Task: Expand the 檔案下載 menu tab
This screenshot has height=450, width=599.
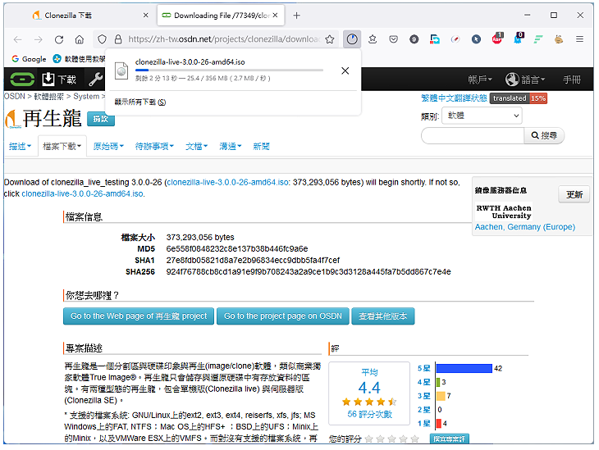Action: coord(62,146)
